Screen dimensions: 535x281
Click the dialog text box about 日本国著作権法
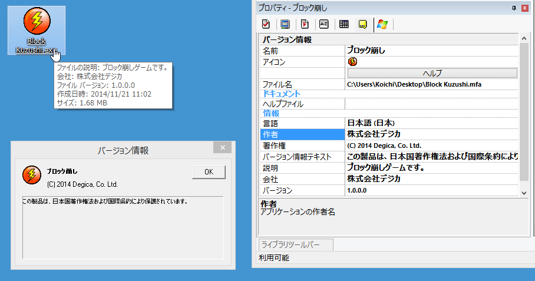123,227
